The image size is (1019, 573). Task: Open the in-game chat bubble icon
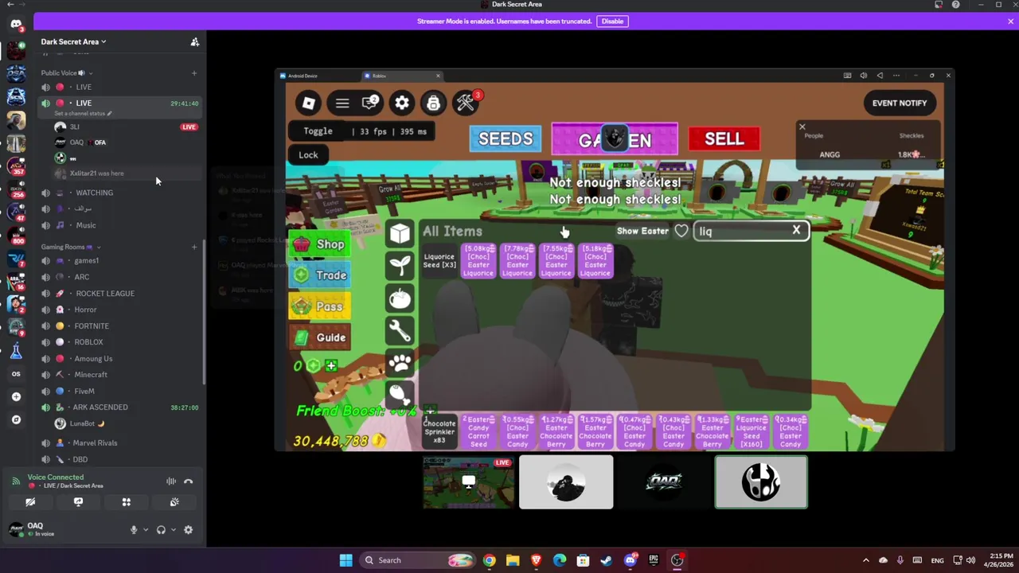pos(370,103)
